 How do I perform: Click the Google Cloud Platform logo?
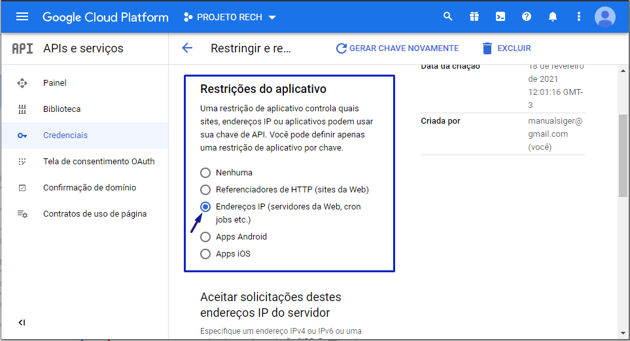click(105, 17)
